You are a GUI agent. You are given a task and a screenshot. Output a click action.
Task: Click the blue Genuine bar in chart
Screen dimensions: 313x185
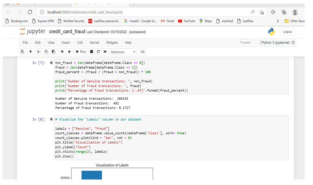(x=92, y=175)
